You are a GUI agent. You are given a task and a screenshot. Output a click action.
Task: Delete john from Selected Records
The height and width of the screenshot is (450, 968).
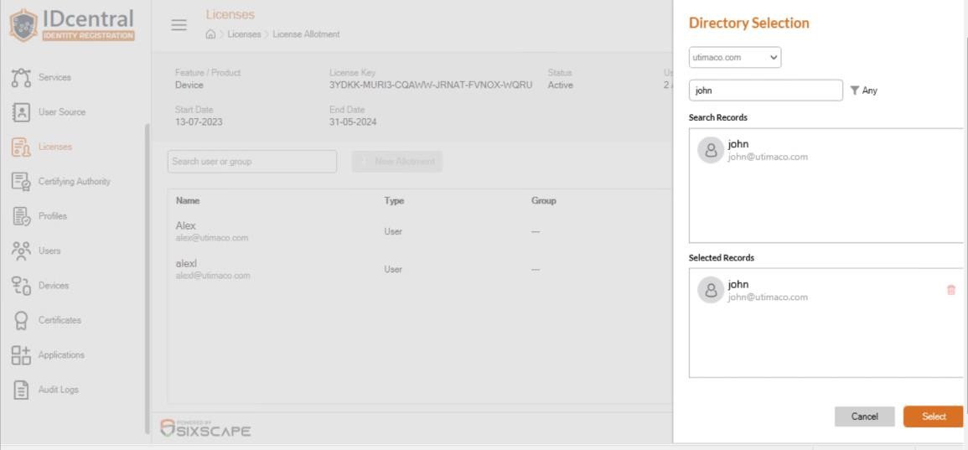(950, 290)
